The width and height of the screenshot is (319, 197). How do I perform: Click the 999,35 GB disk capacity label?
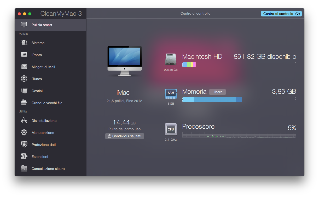click(x=171, y=70)
